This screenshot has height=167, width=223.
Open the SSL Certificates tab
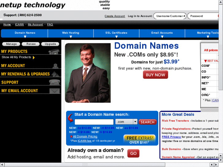(x=116, y=33)
